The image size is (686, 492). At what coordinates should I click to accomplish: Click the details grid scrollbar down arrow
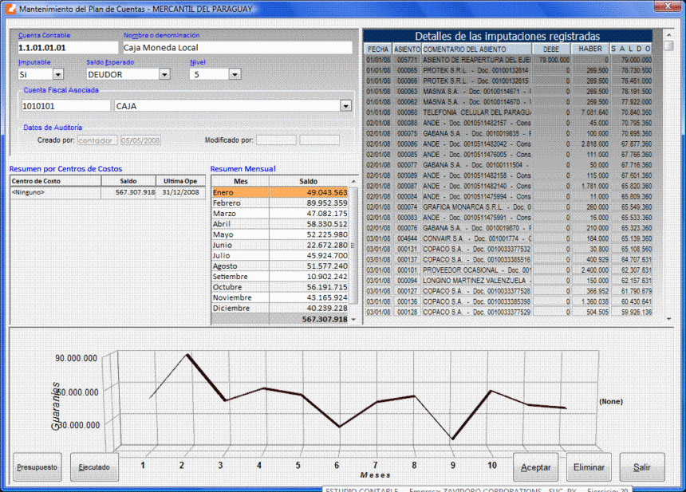[x=668, y=319]
